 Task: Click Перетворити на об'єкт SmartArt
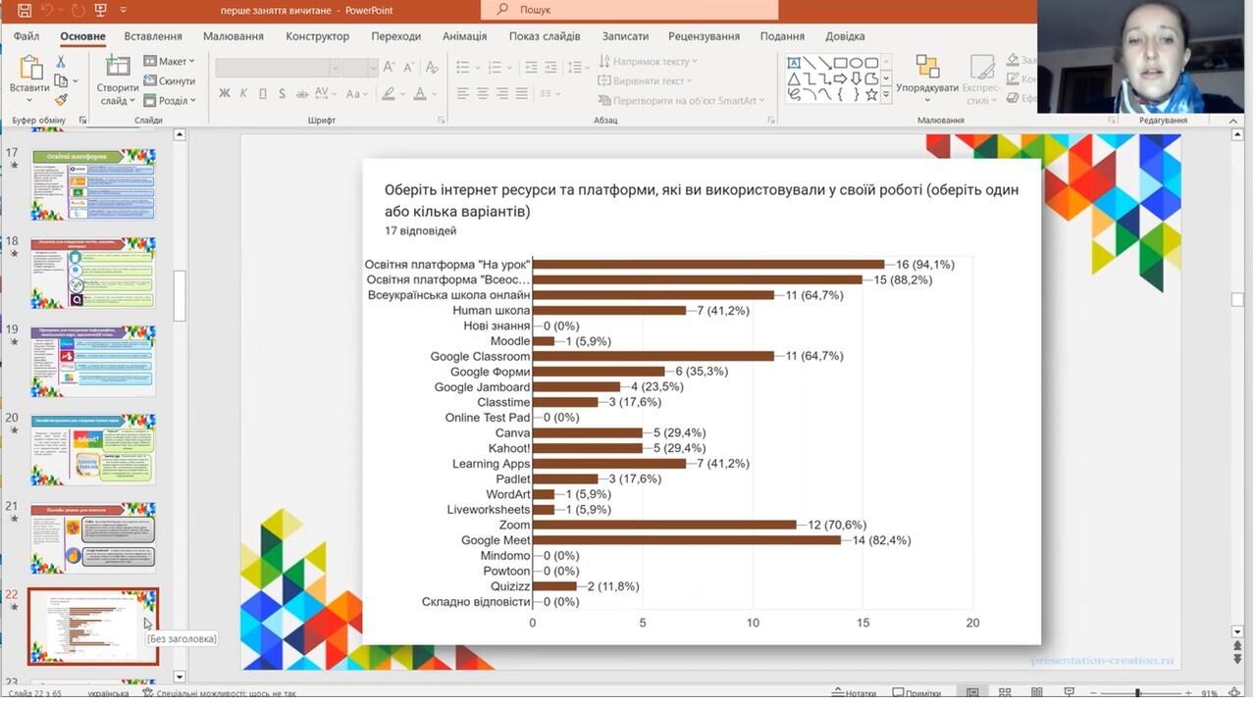[x=681, y=100]
